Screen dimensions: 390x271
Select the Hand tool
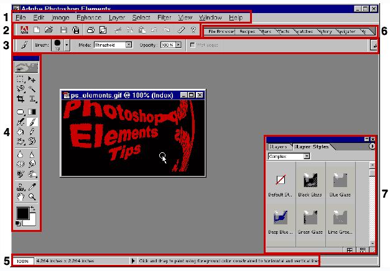tap(21, 196)
